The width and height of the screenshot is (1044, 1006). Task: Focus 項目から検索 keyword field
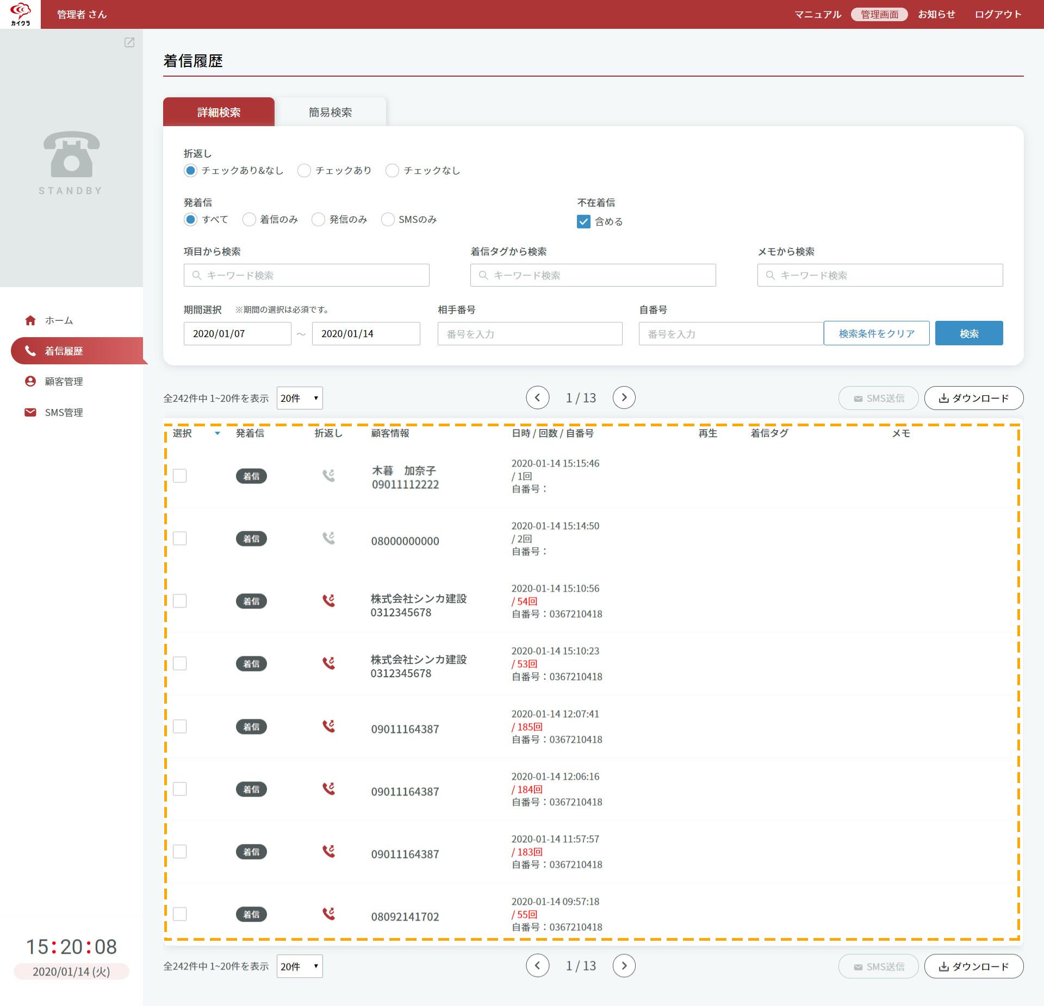click(x=307, y=275)
